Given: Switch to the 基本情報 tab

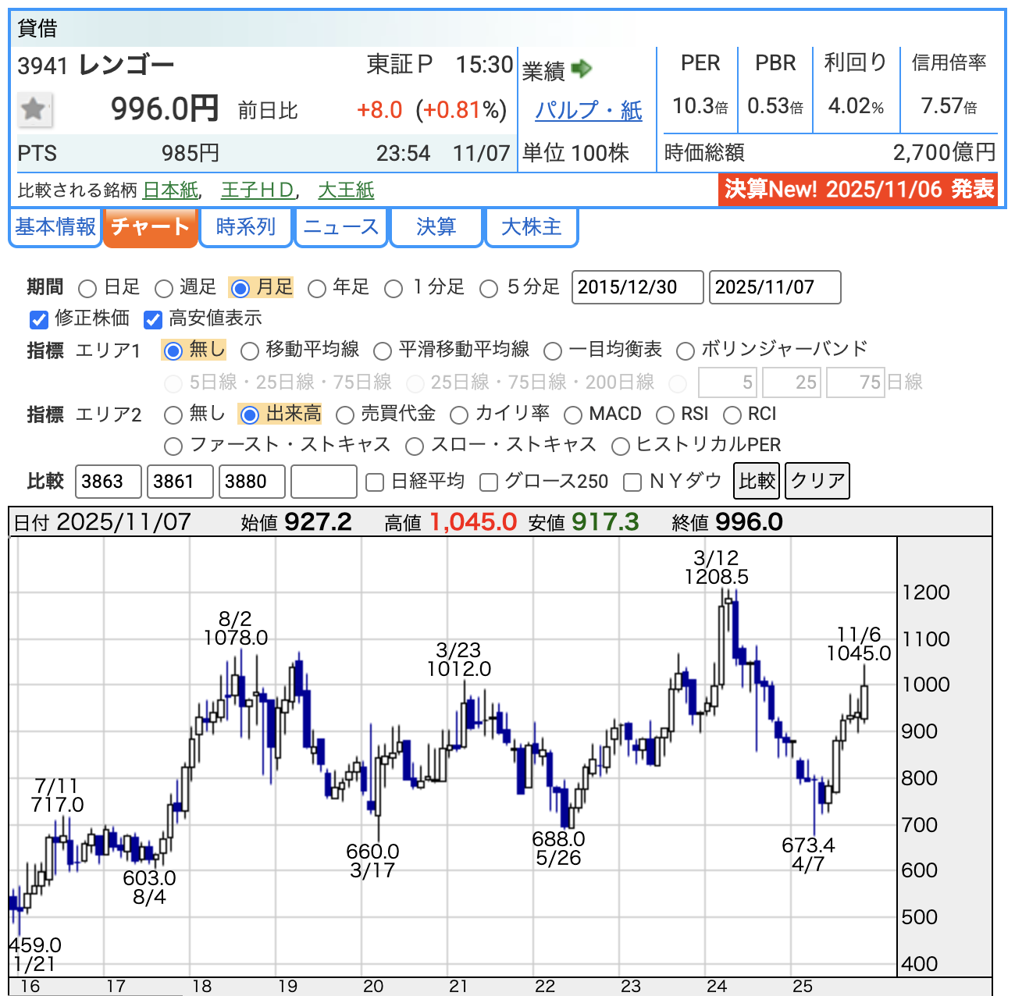Looking at the screenshot, I should point(55,227).
